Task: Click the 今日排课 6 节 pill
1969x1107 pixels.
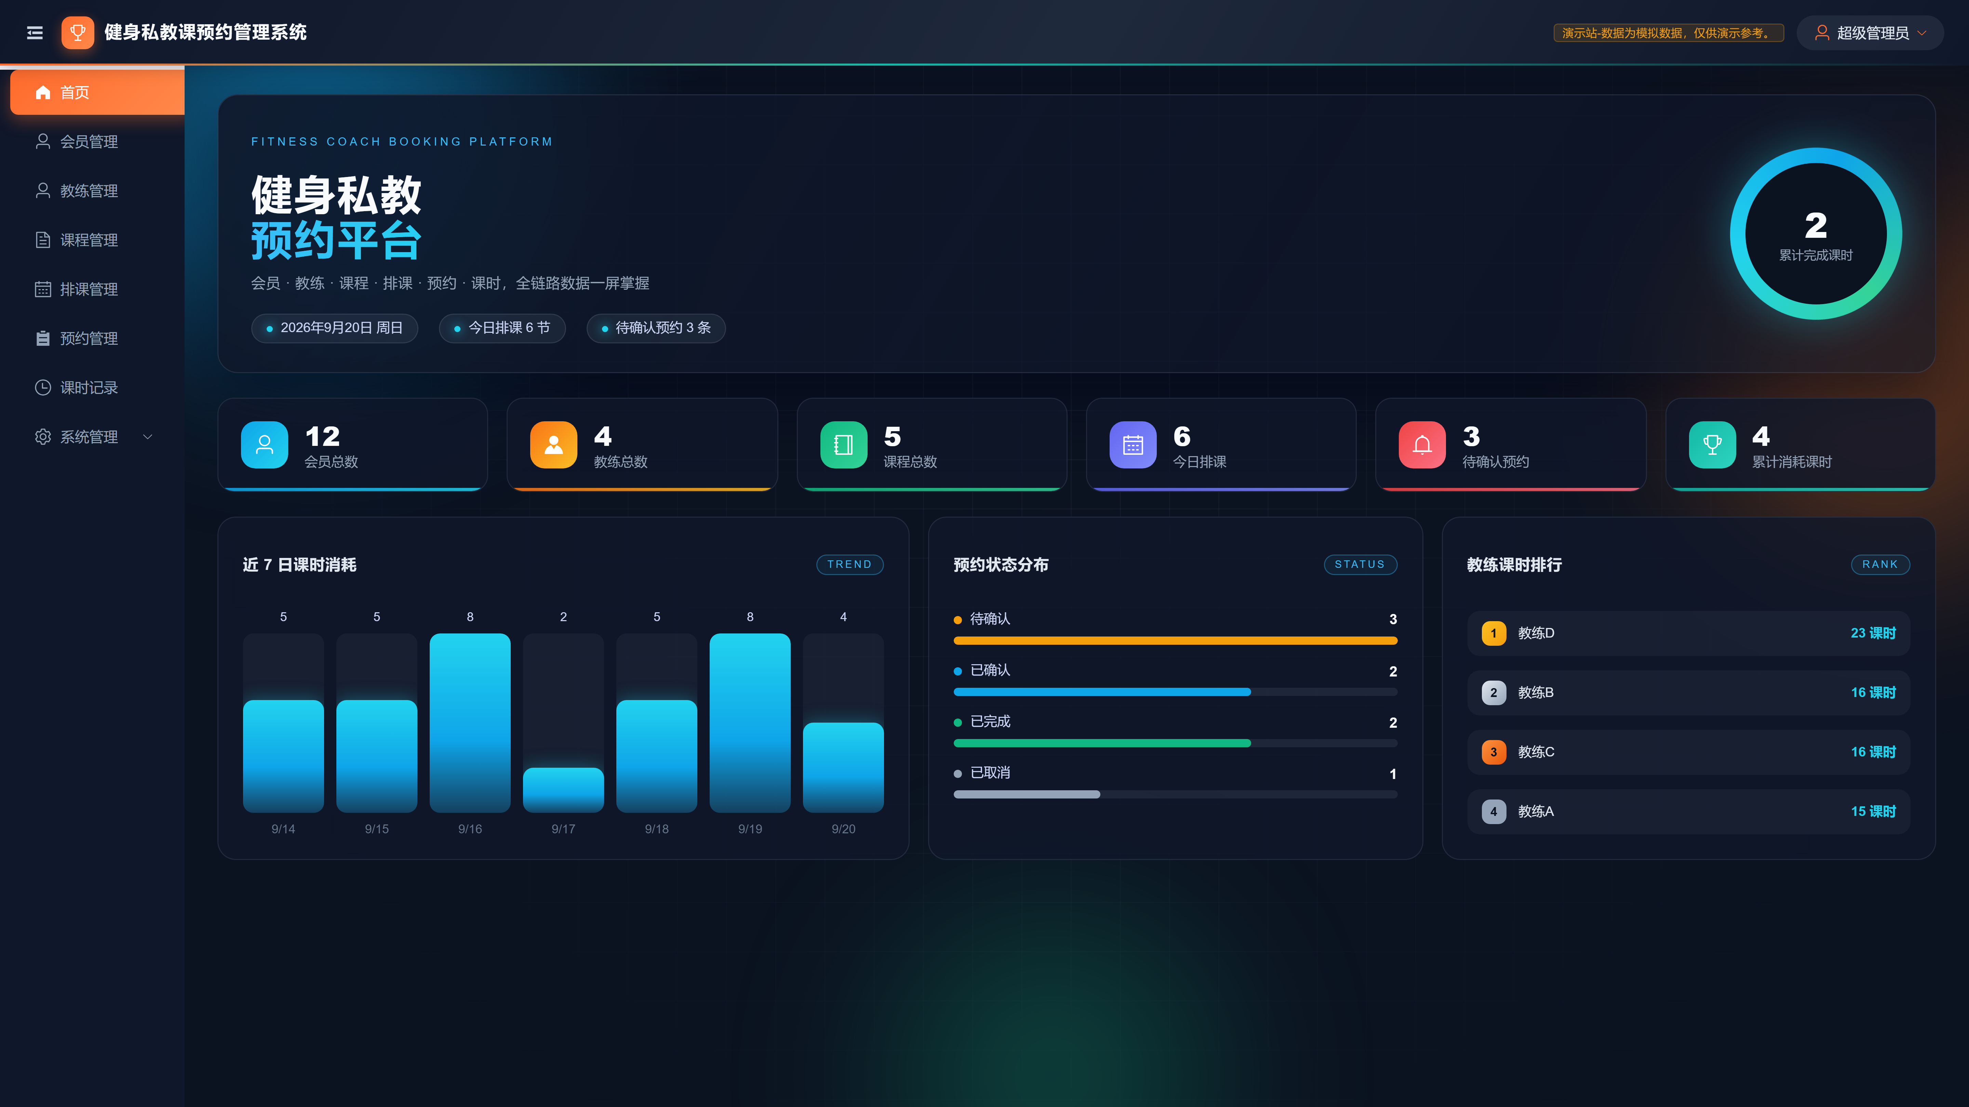Action: 502,328
